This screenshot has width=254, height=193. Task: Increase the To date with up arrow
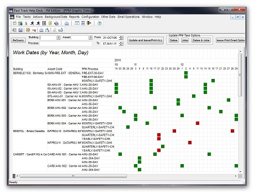pyautogui.click(x=121, y=42)
